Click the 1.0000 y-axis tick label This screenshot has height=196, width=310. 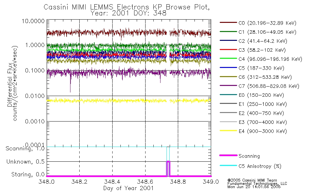tap(35, 45)
